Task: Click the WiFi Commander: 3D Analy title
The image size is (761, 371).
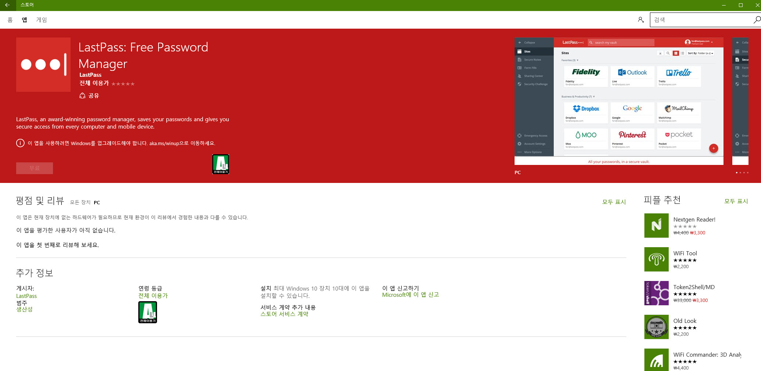Action: tap(707, 355)
